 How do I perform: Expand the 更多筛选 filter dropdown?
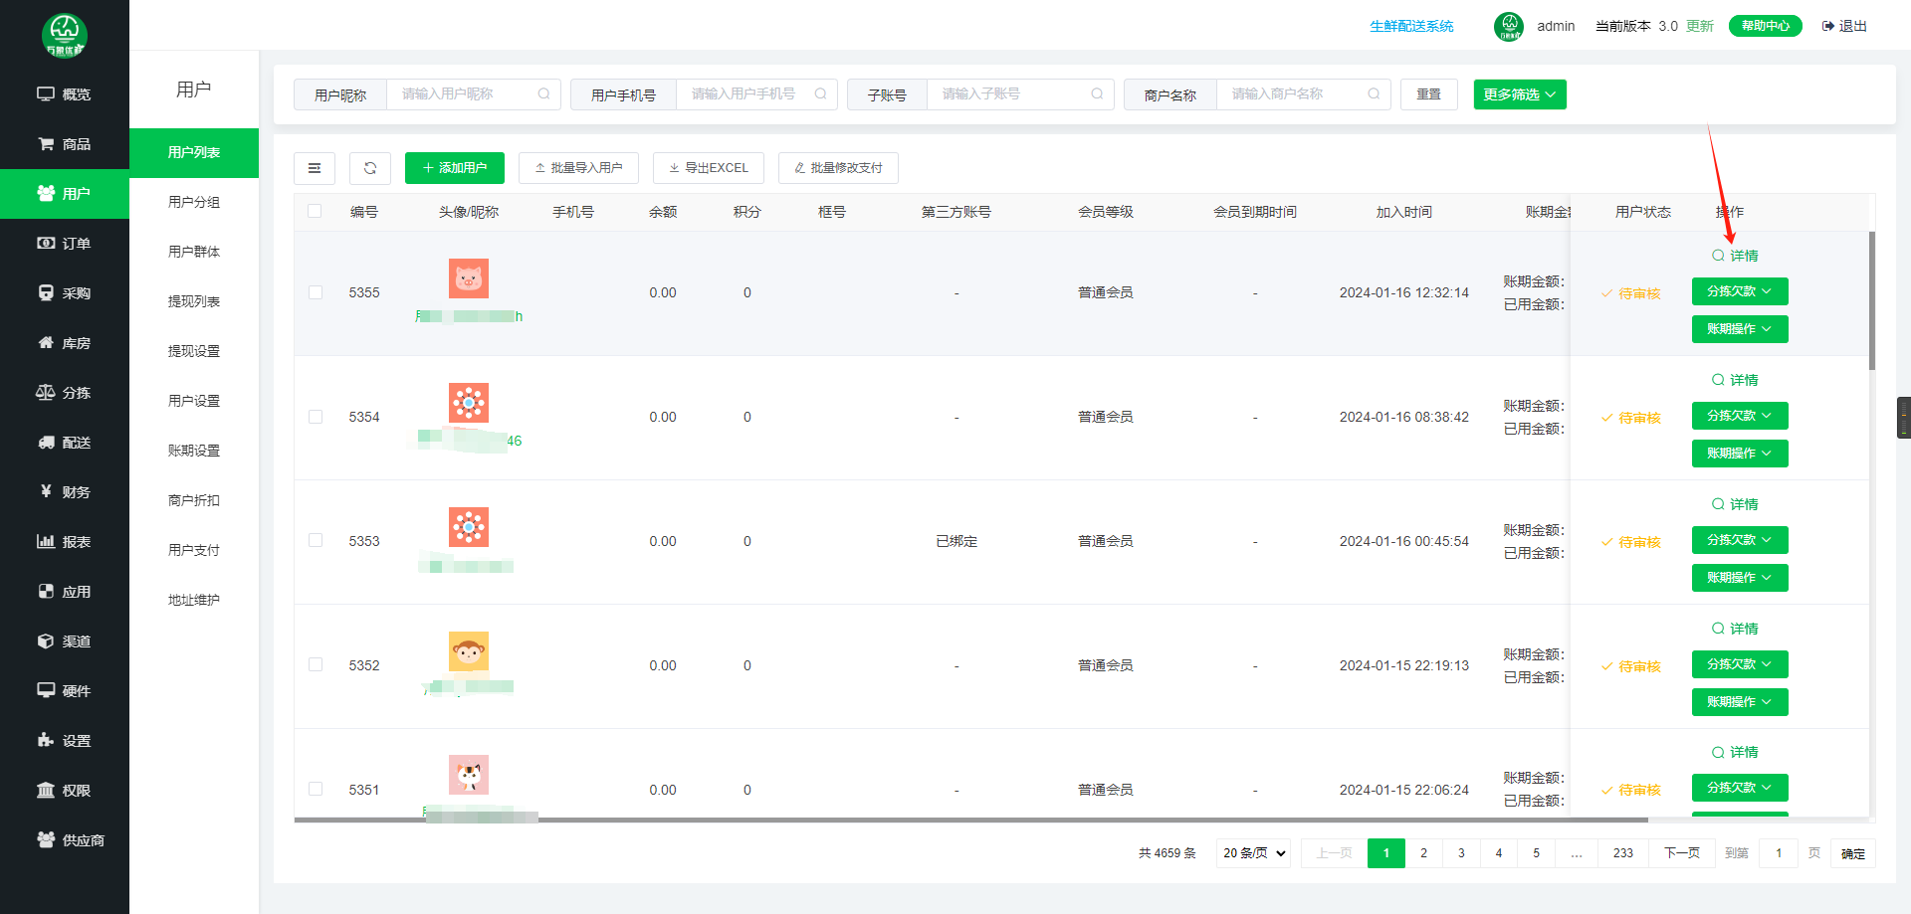[1519, 93]
